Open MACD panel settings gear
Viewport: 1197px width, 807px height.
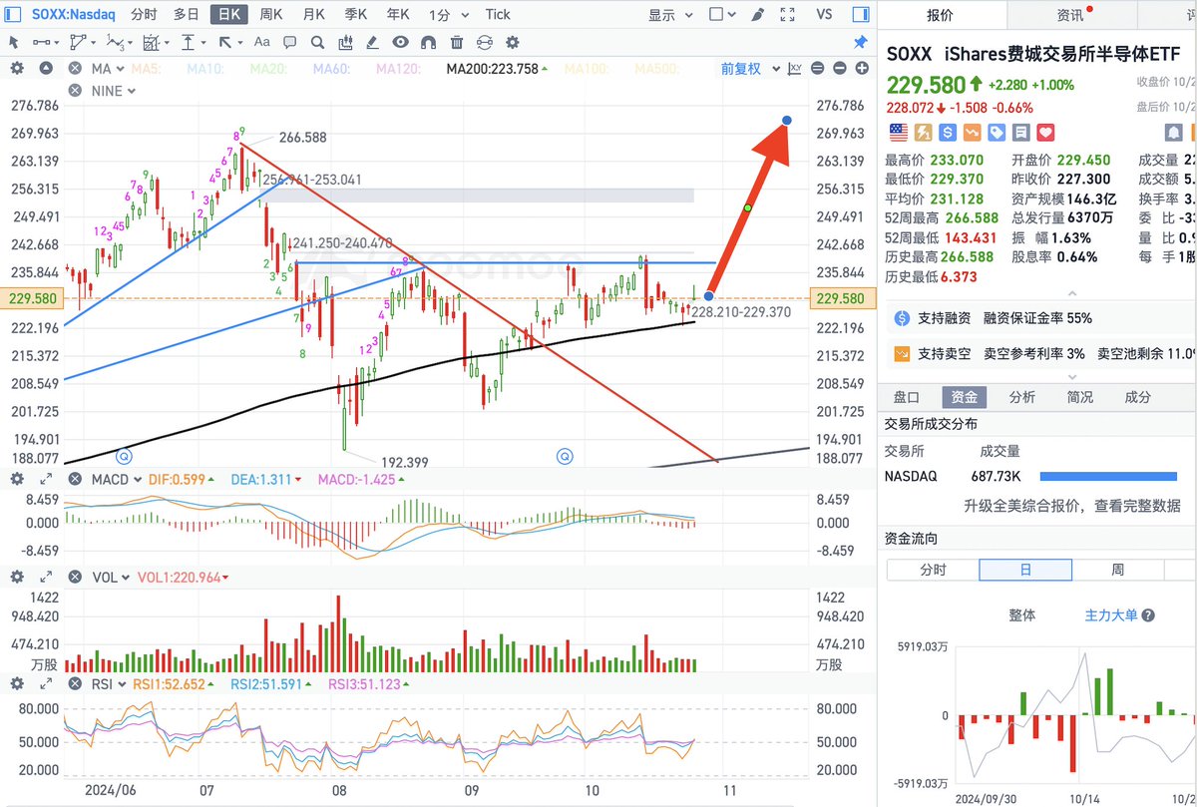point(17,479)
